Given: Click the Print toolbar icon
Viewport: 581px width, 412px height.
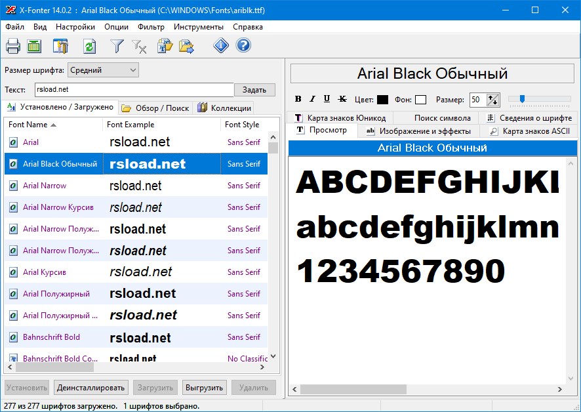Looking at the screenshot, I should tap(13, 47).
